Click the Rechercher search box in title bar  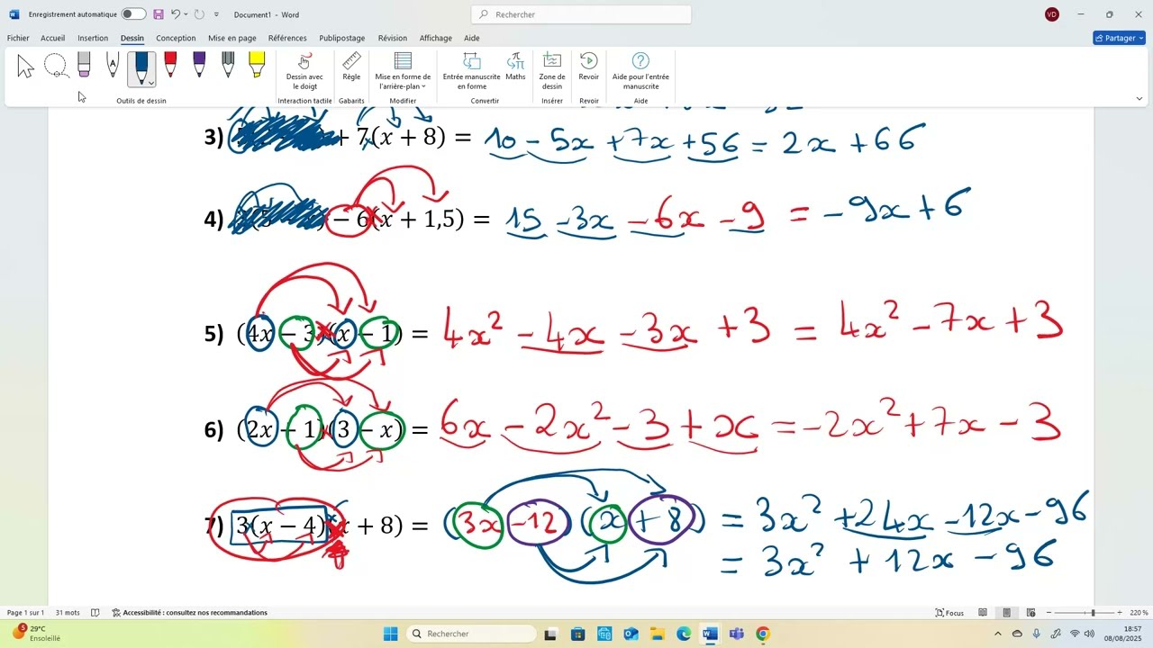point(581,14)
